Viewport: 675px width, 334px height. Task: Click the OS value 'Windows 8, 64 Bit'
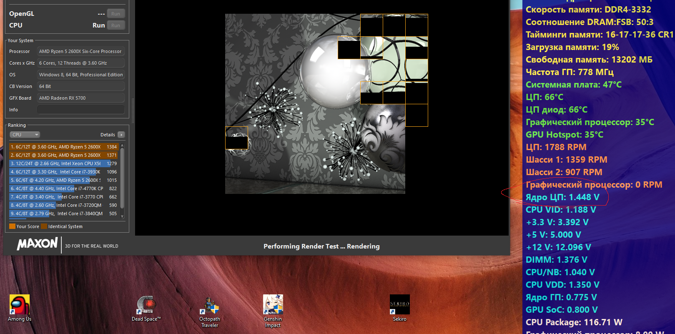tap(81, 75)
